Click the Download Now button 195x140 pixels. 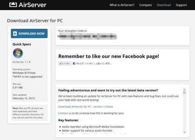coord(29,33)
